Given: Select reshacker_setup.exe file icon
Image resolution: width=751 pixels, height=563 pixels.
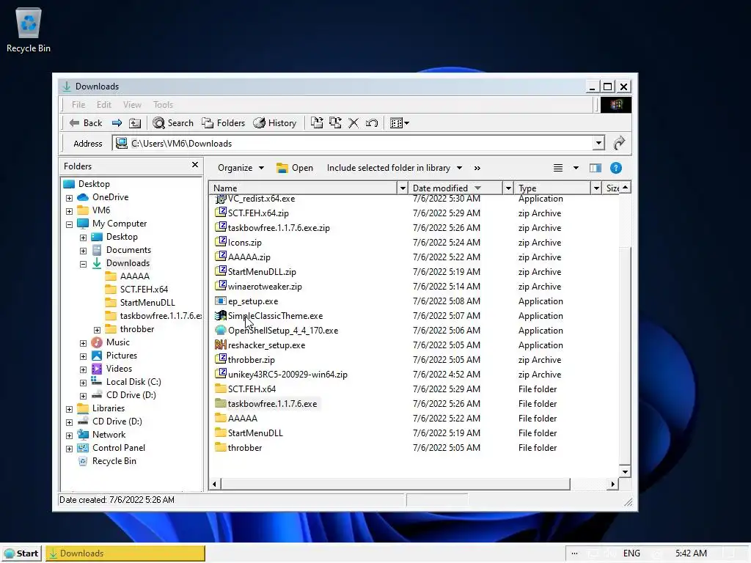Looking at the screenshot, I should pos(220,345).
